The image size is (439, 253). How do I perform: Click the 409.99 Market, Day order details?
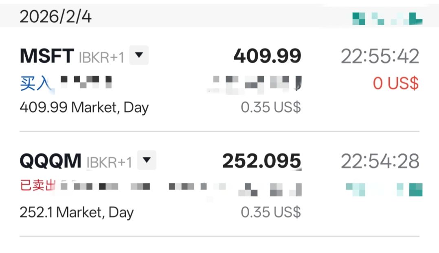[84, 108]
